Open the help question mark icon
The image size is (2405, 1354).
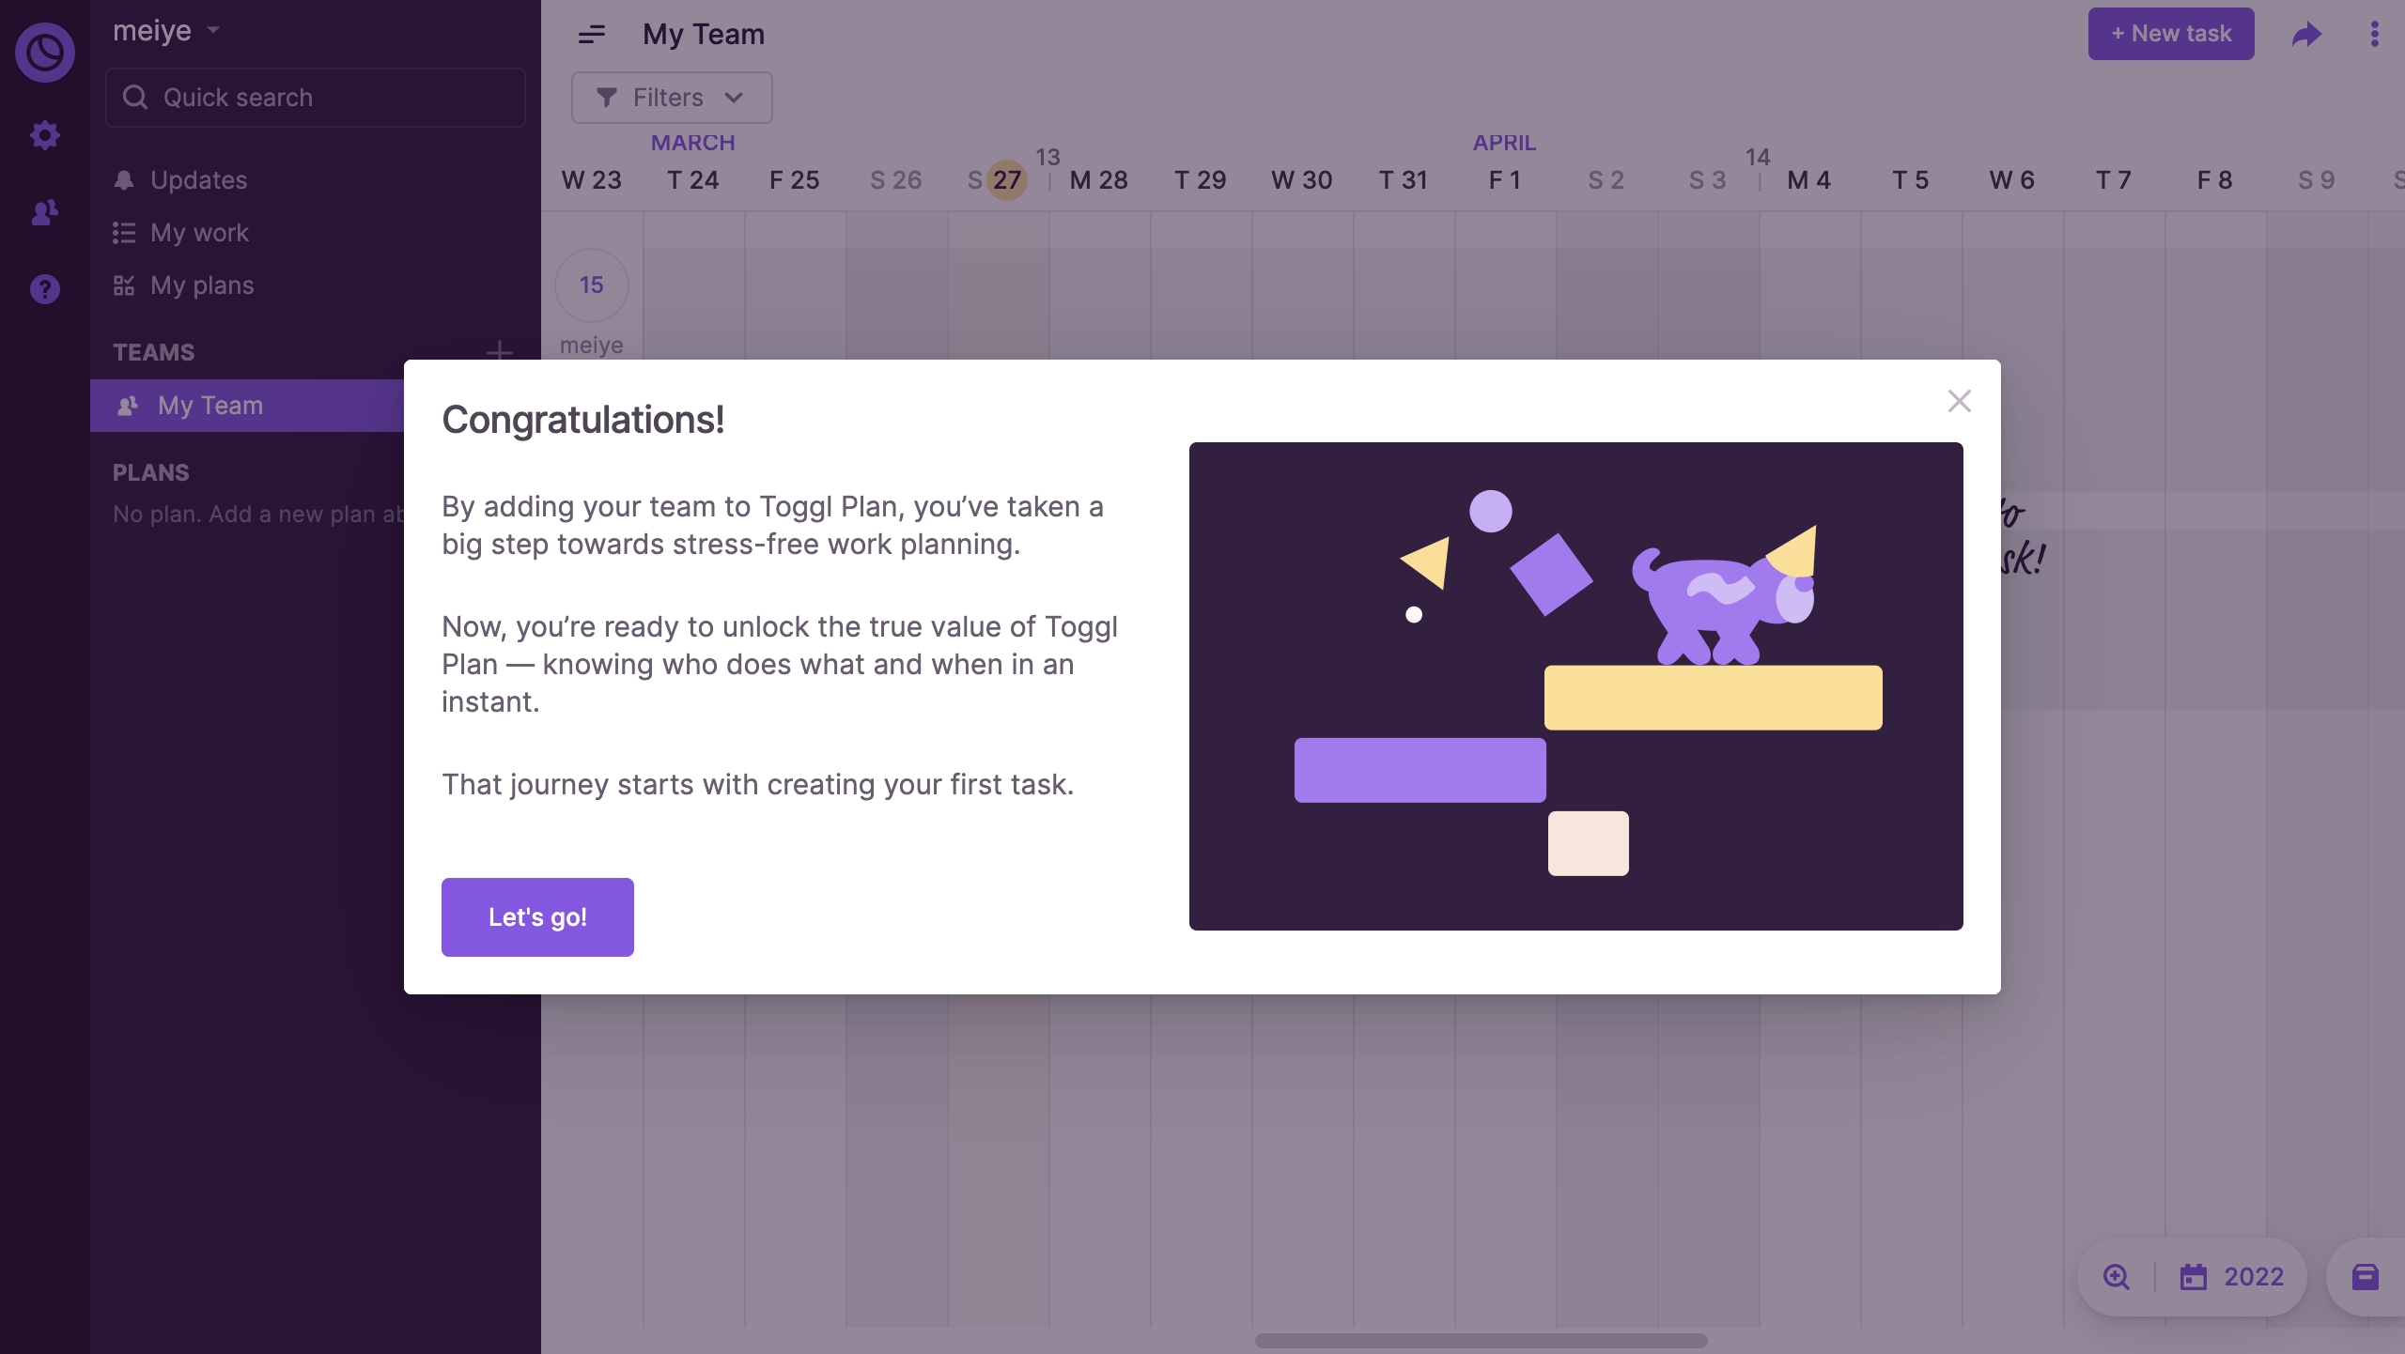pos(44,289)
